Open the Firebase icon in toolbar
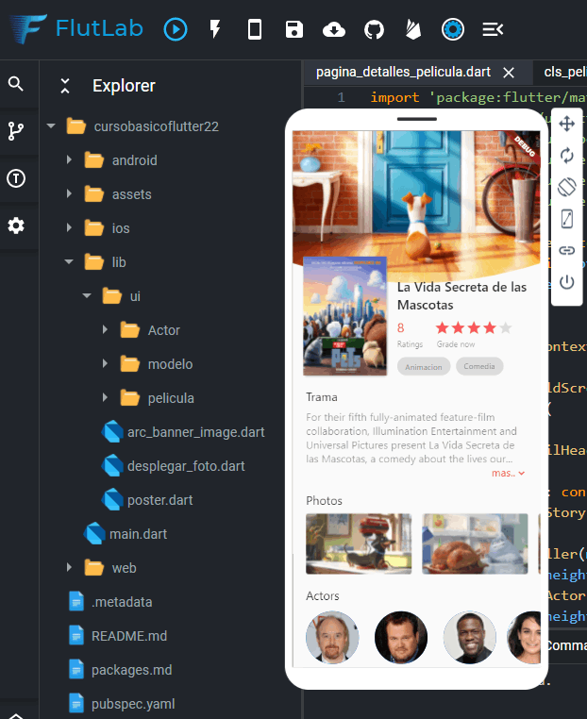 pos(413,29)
